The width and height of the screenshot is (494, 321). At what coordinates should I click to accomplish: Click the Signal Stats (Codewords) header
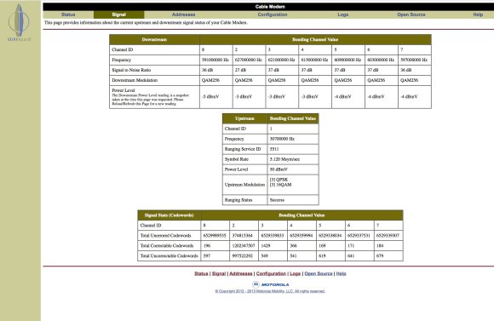[169, 215]
